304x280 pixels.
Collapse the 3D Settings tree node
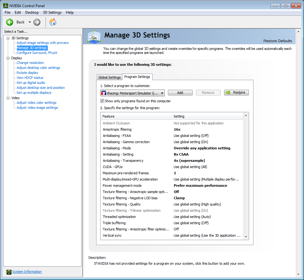tap(8, 38)
